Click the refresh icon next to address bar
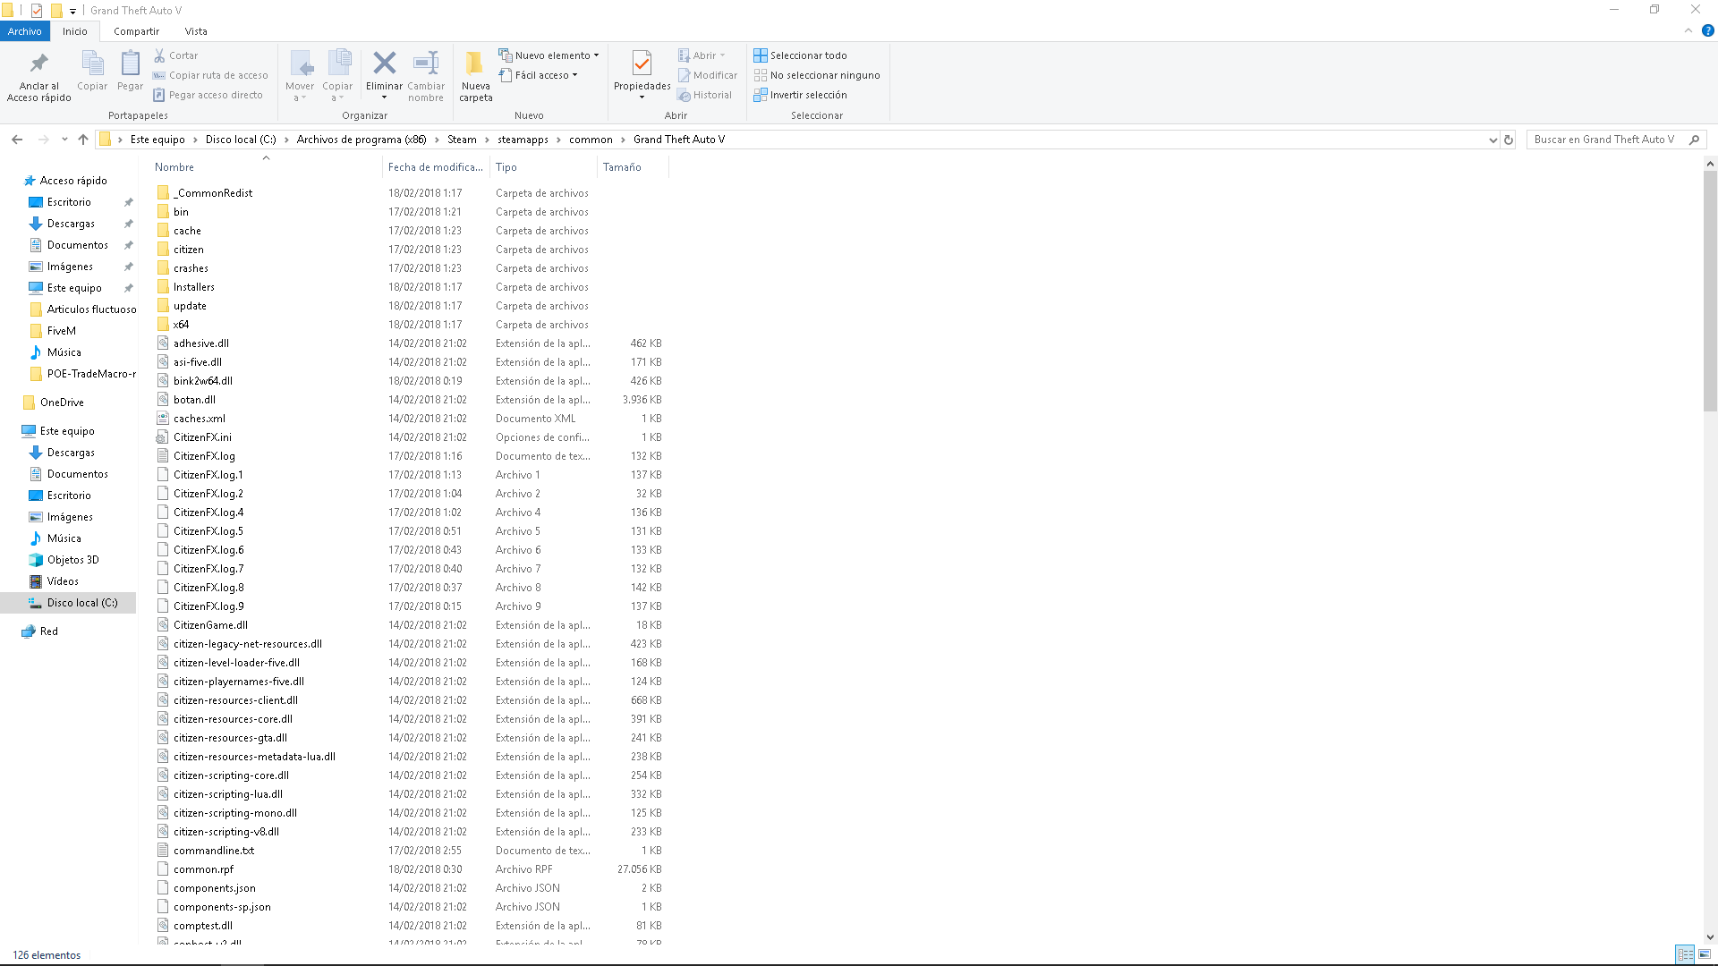Screen dimensions: 1718x966 (x=1509, y=140)
